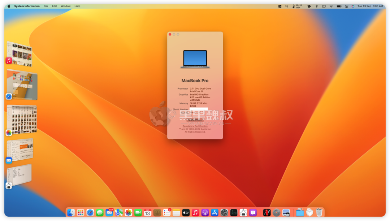
Task: Click the date and time clock
Action: point(370,6)
